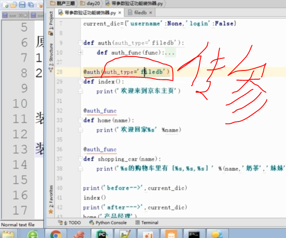This screenshot has width=286, height=238.
Task: Open the chat messenger icon in taskbar
Action: click(x=217, y=234)
